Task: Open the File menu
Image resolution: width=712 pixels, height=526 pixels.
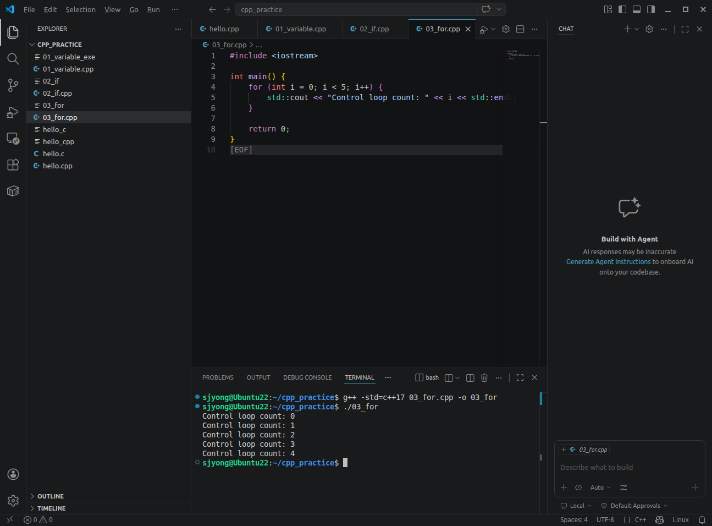Action: click(29, 9)
